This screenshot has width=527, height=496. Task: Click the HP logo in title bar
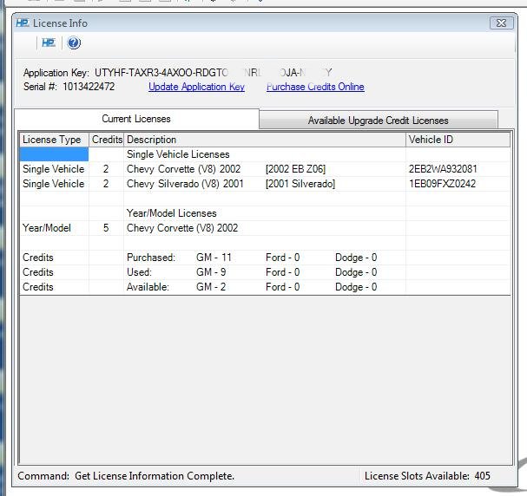pyautogui.click(x=23, y=23)
